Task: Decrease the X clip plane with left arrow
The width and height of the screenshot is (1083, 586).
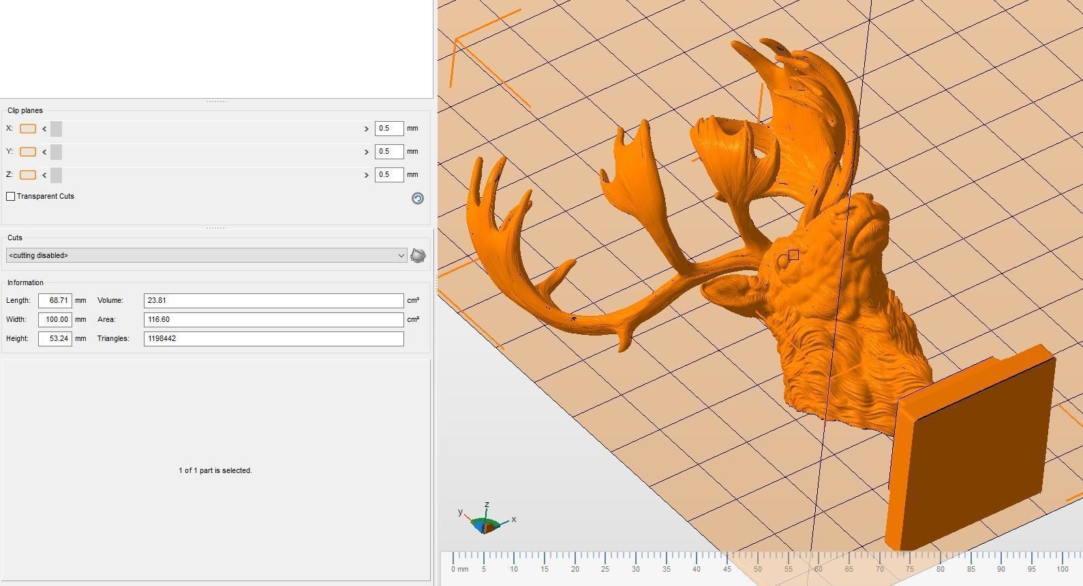Action: 44,129
